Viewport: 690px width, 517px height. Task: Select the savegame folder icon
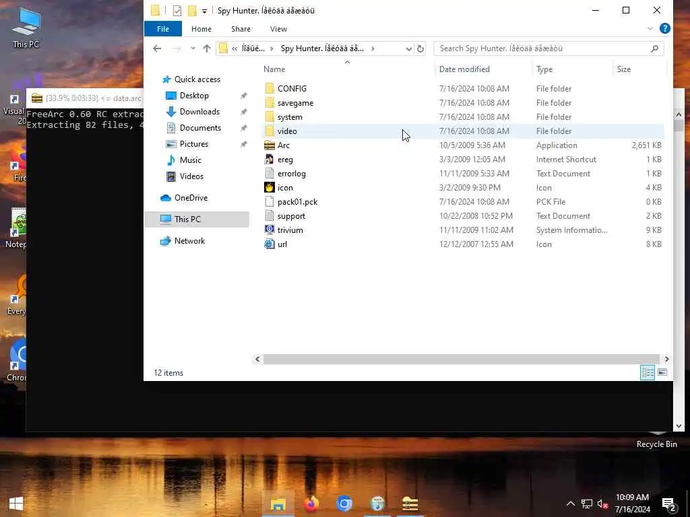270,103
